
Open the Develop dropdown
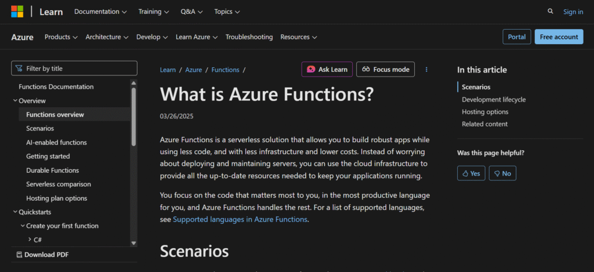tap(152, 37)
